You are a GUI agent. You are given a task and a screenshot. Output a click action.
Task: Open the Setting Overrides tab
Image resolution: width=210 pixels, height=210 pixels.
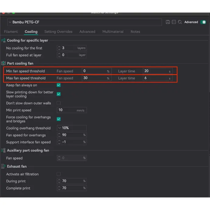(58, 32)
